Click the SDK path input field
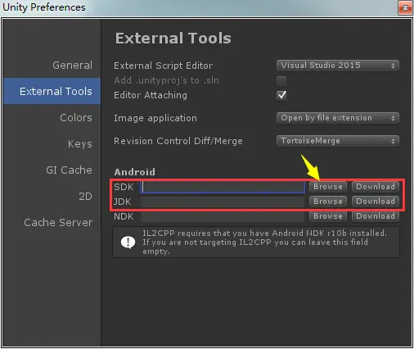Viewport: 414px width, 349px height. click(223, 187)
